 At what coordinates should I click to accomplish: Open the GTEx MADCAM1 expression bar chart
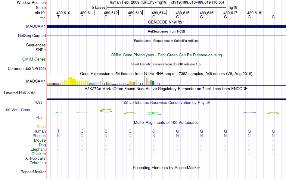(x=104, y=80)
